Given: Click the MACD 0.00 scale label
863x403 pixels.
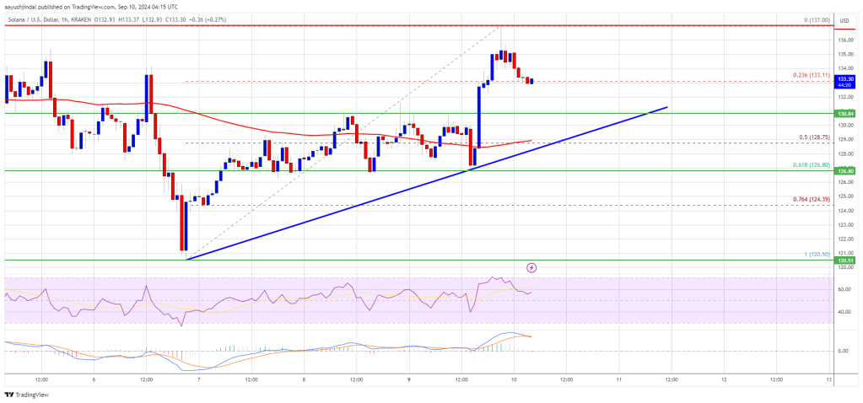Looking at the screenshot, I should [x=844, y=351].
